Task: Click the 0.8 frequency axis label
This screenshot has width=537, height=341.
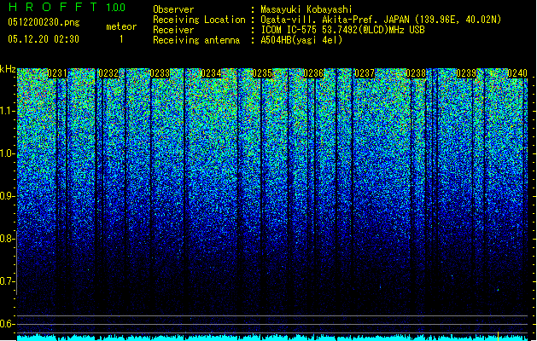Action: click(8, 239)
